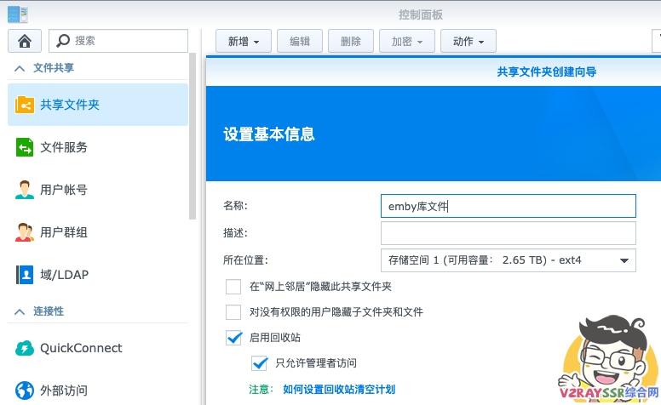Viewport: 661px width, 405px height.
Task: Open the Domain/LDAP icon
Action: [x=25, y=275]
